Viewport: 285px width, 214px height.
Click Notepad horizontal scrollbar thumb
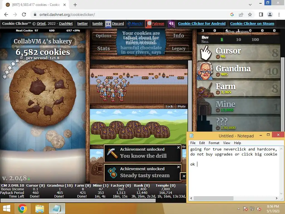(213, 198)
